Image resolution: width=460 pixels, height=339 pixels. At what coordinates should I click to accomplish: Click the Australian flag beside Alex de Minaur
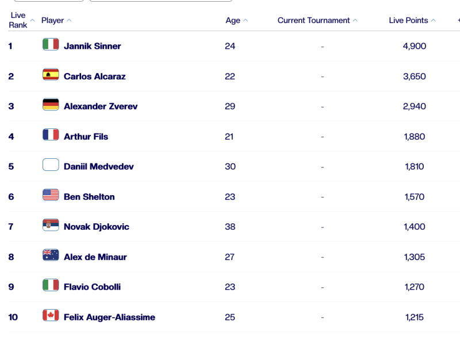point(51,256)
